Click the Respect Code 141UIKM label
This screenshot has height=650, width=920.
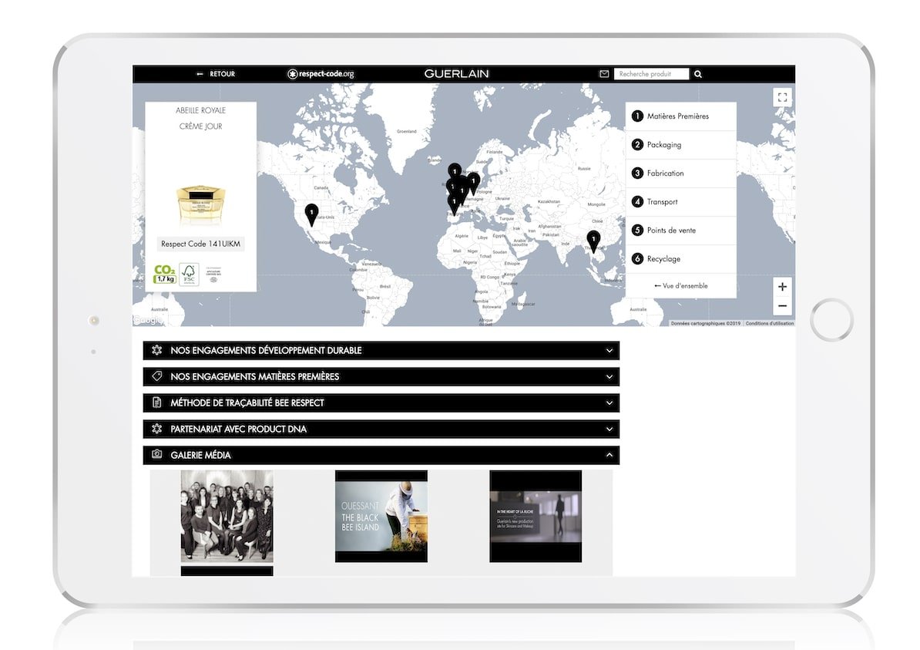(x=200, y=244)
